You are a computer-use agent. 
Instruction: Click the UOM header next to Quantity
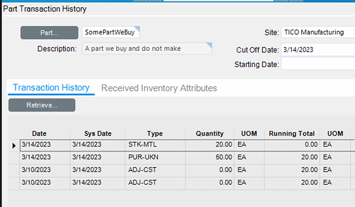tap(248, 134)
